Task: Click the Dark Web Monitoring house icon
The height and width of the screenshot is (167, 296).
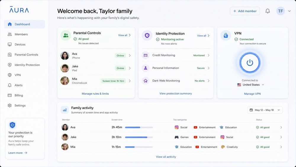Action: 146,81
